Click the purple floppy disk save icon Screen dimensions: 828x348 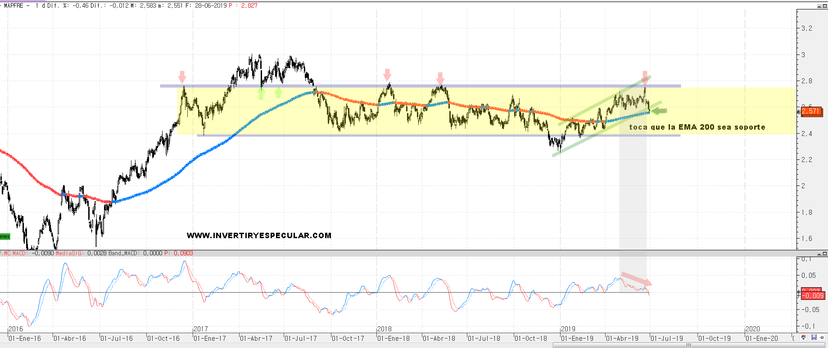click(x=814, y=338)
